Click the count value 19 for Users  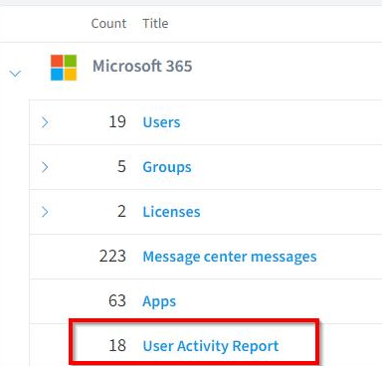point(117,122)
